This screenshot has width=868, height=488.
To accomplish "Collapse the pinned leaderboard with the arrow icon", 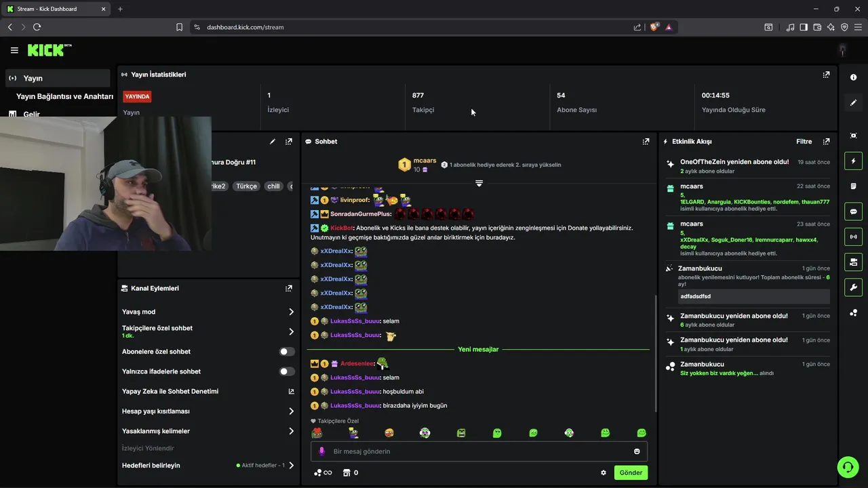I will (x=479, y=184).
